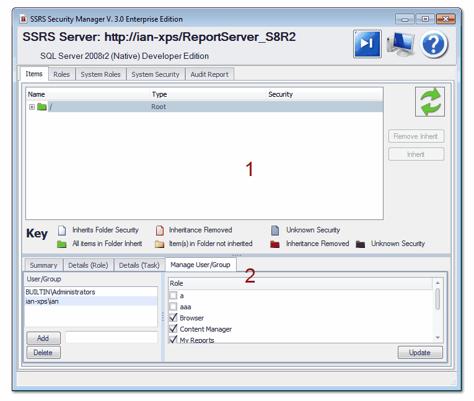Click the Delete user button
Viewport: 474px width, 401px height.
43,352
